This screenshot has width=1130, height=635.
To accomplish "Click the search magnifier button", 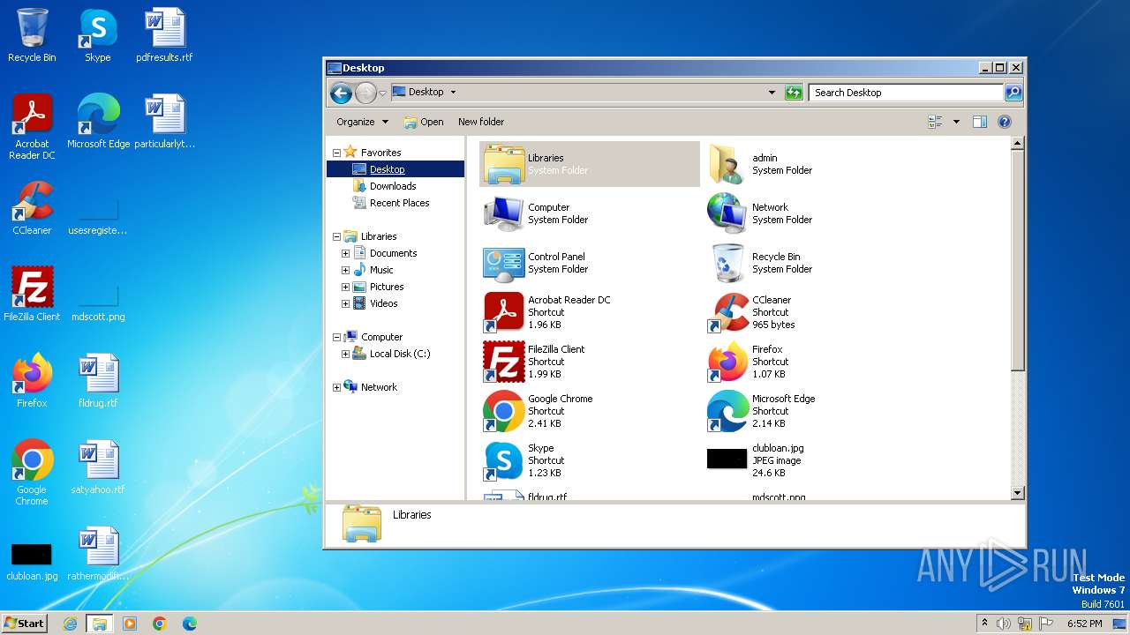I will 1013,92.
